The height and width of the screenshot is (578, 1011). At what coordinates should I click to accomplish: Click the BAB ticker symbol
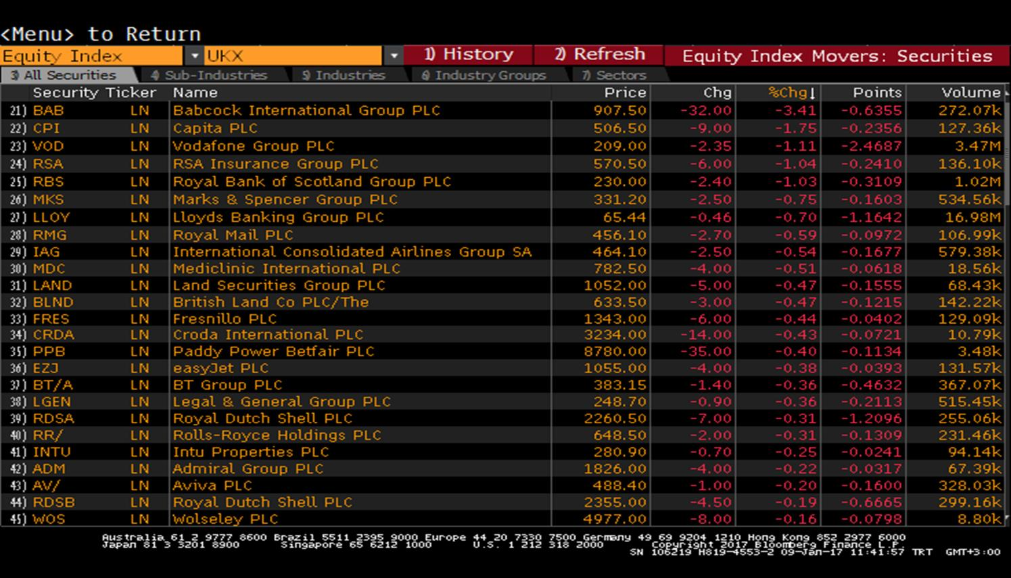48,110
